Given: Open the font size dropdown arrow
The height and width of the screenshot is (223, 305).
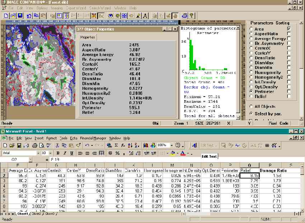Looking at the screenshot, I should point(51,153).
